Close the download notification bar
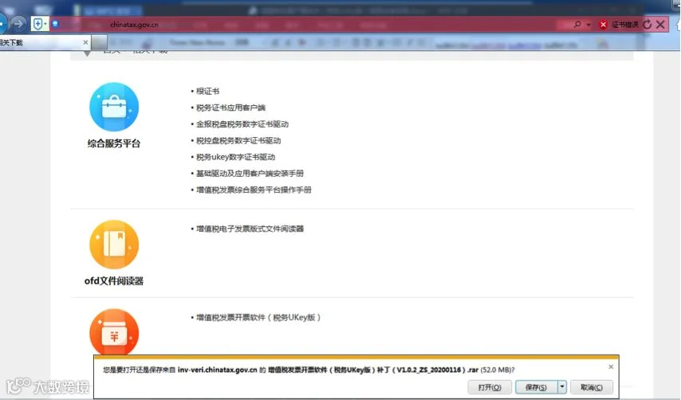The width and height of the screenshot is (681, 400). 611,367
